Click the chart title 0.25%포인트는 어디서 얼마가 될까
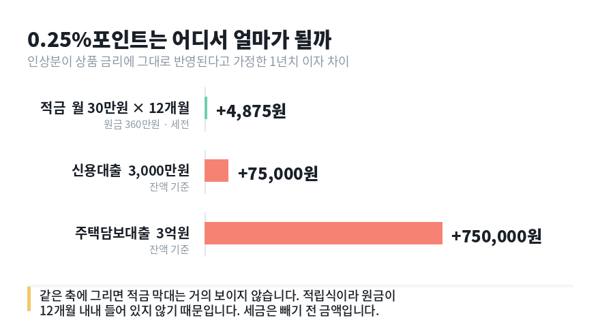Screen dimensions: 600x320 tap(179, 39)
